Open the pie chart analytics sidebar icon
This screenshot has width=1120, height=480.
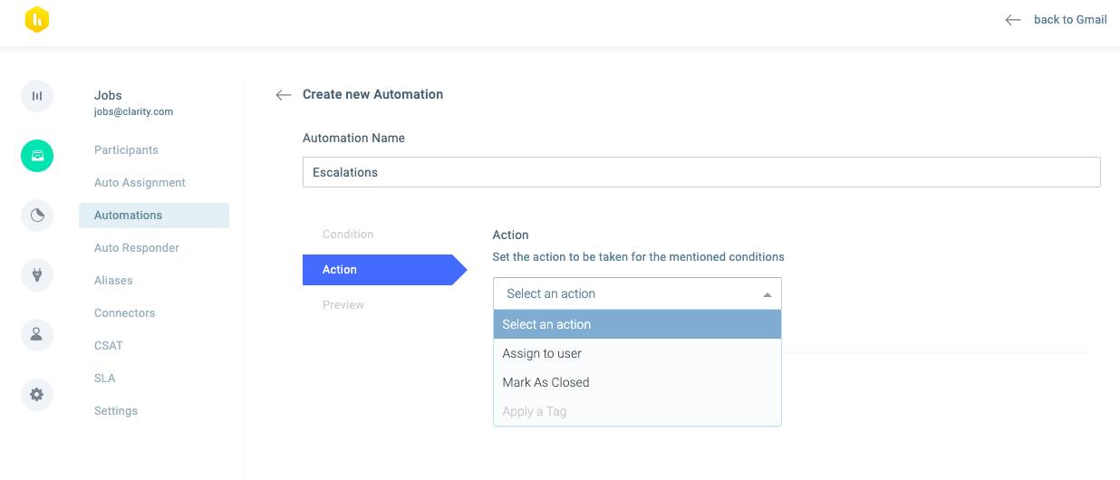click(37, 216)
